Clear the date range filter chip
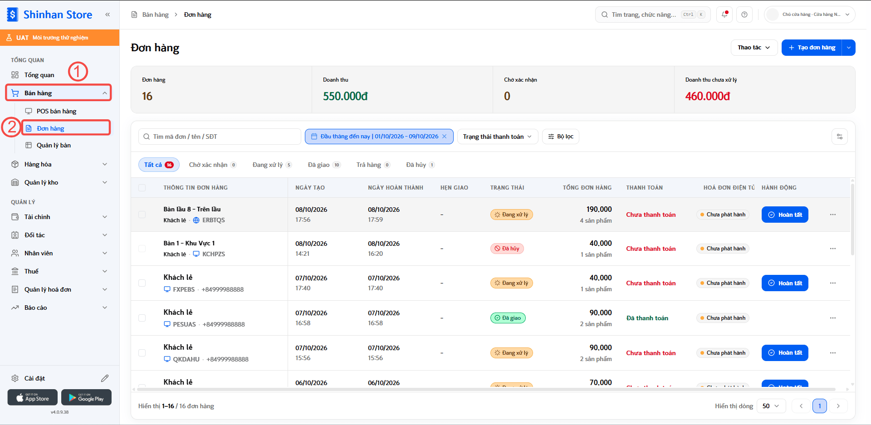 pos(445,137)
